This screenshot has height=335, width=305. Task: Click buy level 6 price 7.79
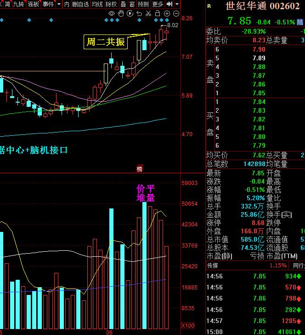click(259, 145)
